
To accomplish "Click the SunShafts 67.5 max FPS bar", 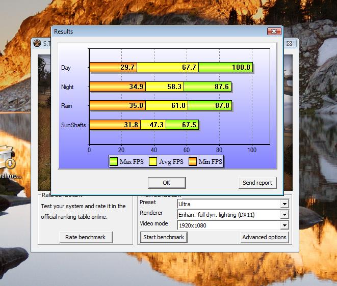I will [182, 125].
